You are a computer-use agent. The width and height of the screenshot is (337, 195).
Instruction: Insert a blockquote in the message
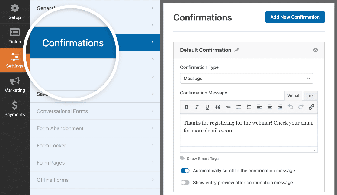click(217, 107)
